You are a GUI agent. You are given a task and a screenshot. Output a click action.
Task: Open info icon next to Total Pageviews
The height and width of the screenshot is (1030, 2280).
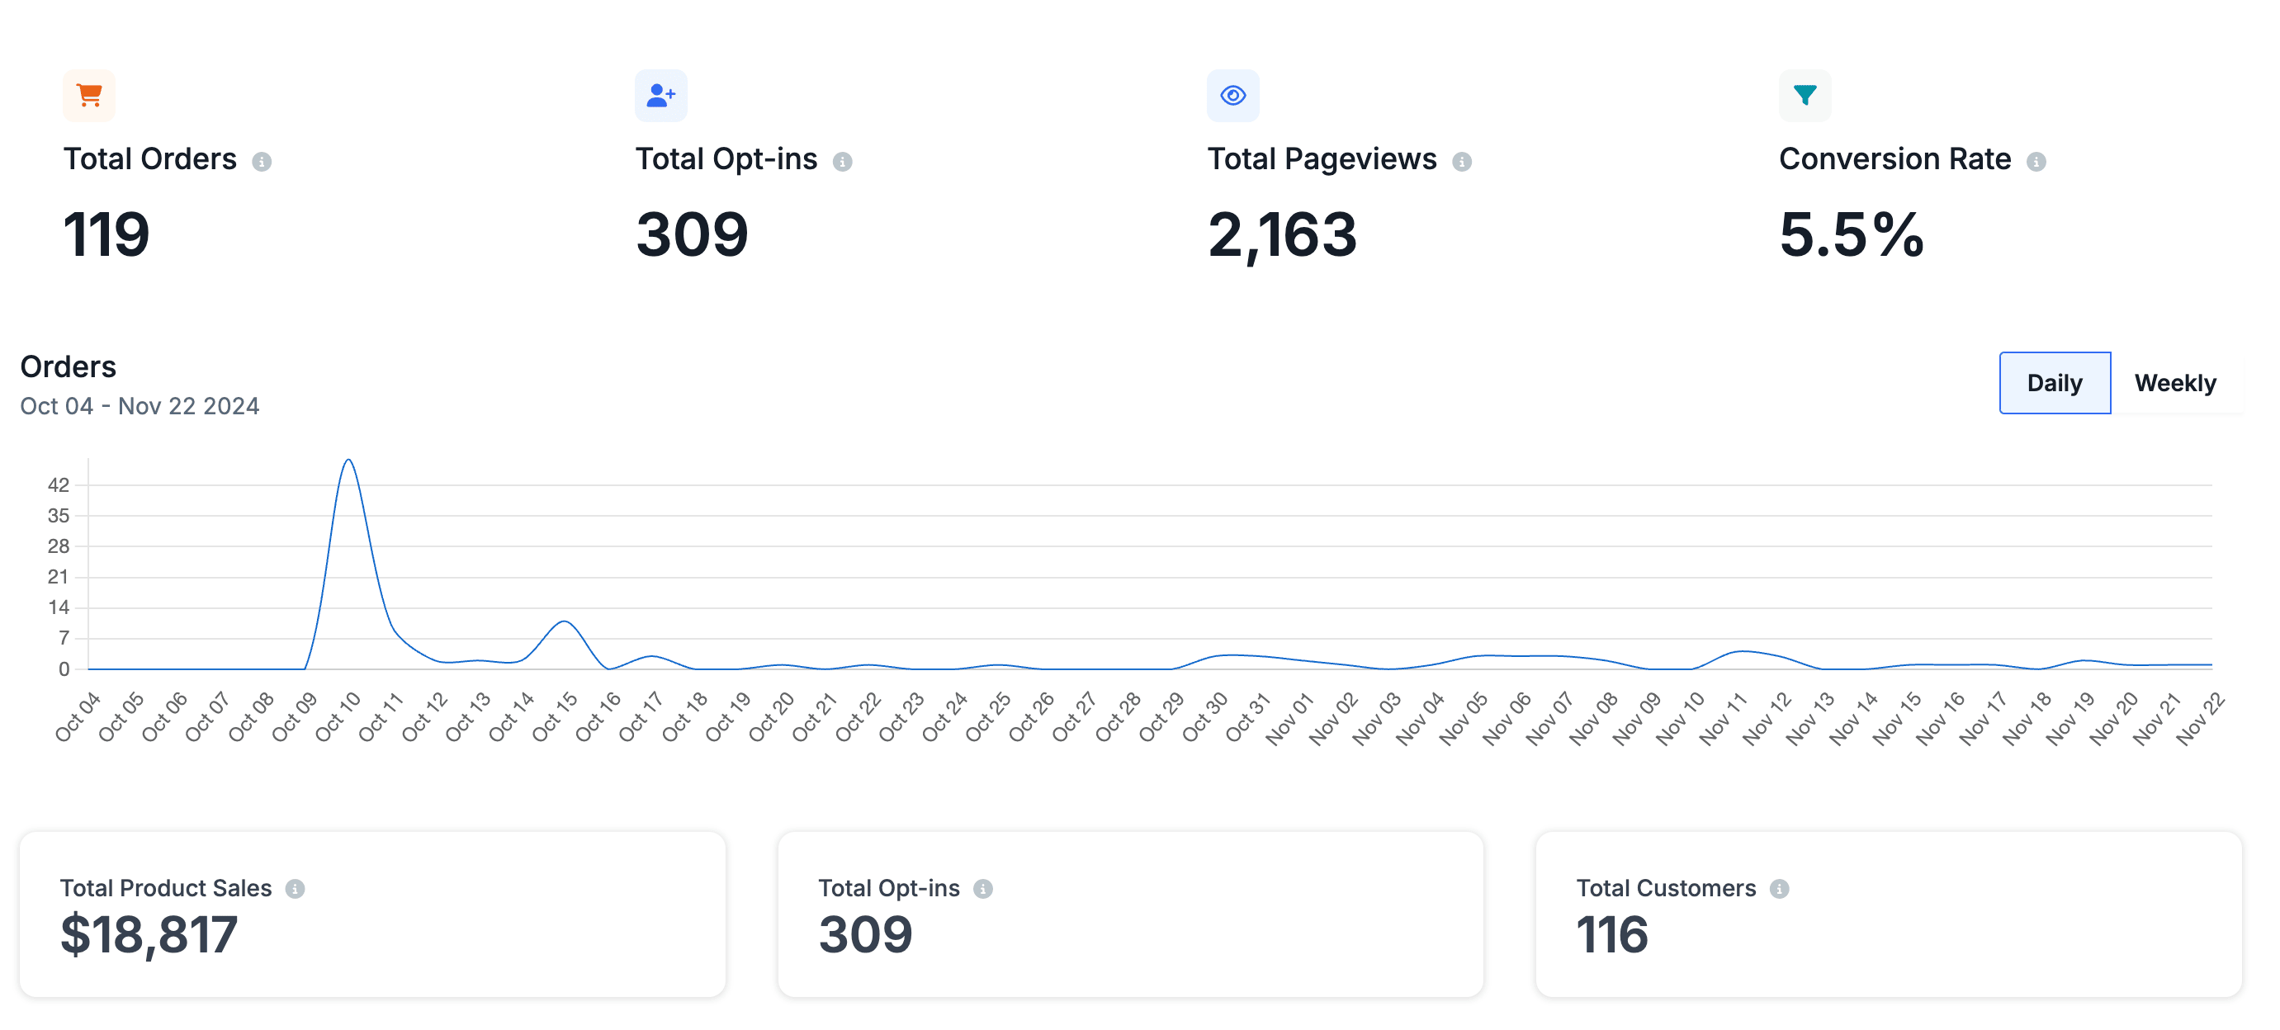click(1461, 161)
